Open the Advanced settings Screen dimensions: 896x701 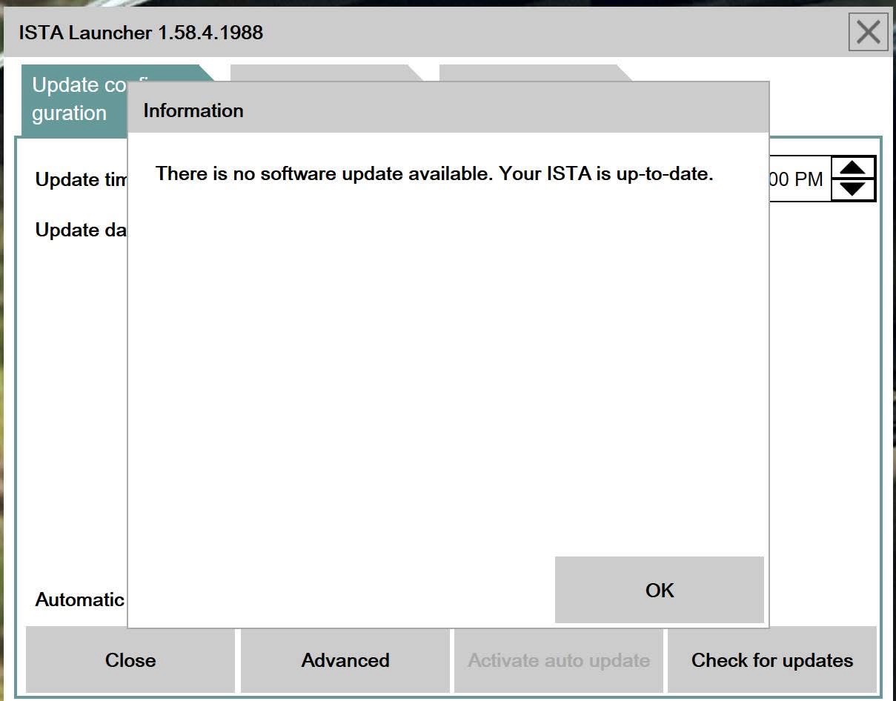click(x=345, y=660)
